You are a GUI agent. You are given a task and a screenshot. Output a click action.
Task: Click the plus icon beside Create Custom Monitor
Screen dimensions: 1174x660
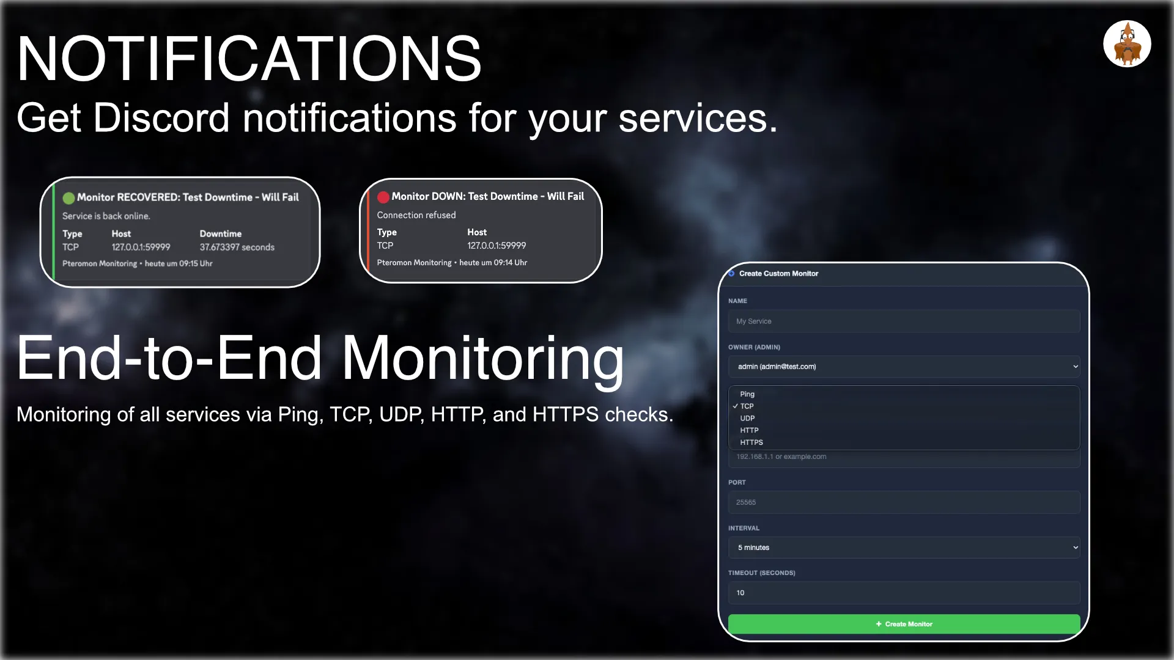click(x=731, y=274)
